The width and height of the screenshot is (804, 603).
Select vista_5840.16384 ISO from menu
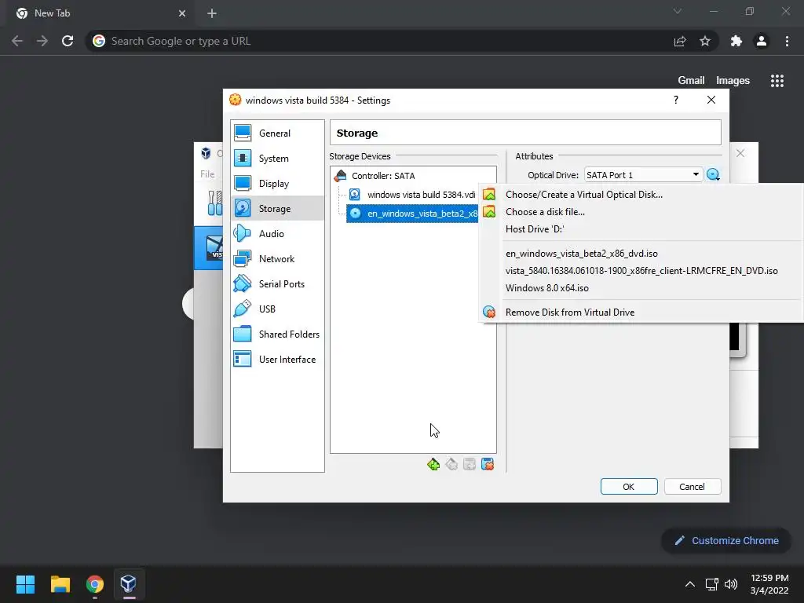(x=641, y=271)
